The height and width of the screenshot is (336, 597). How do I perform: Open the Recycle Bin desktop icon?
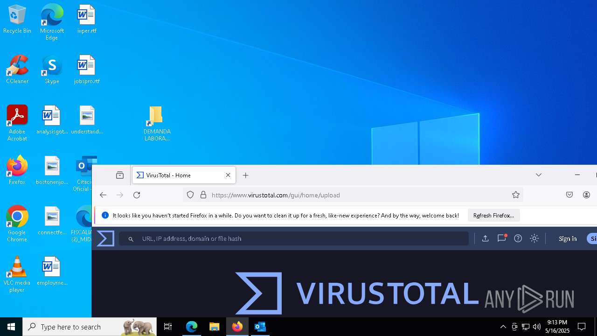point(17,19)
